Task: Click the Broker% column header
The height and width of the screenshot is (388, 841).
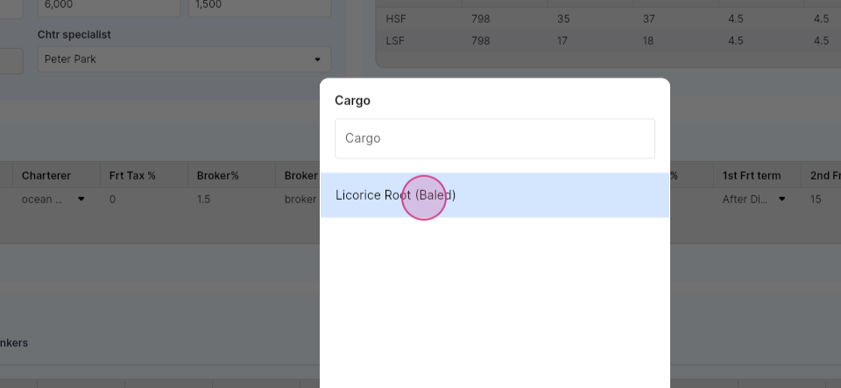Action: click(218, 176)
